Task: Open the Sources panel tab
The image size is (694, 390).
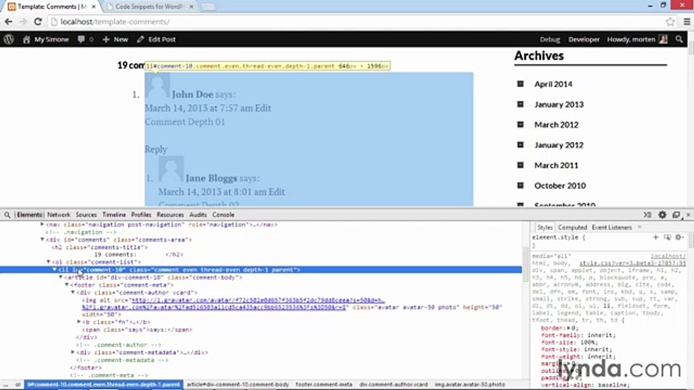Action: coord(86,214)
